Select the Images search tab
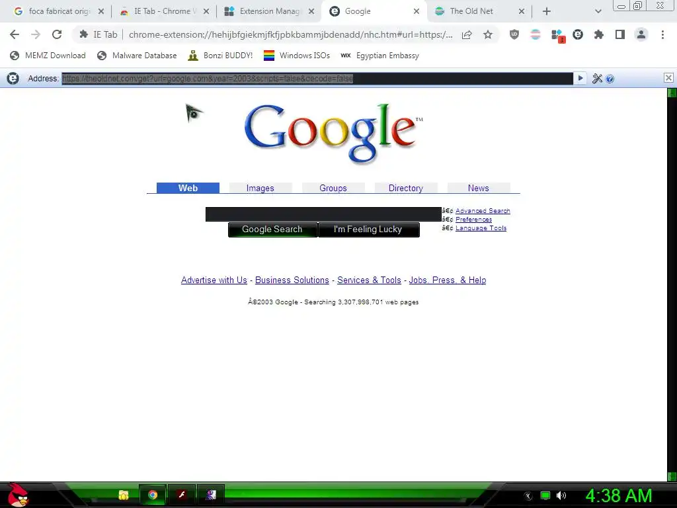The width and height of the screenshot is (677, 508). (x=260, y=188)
